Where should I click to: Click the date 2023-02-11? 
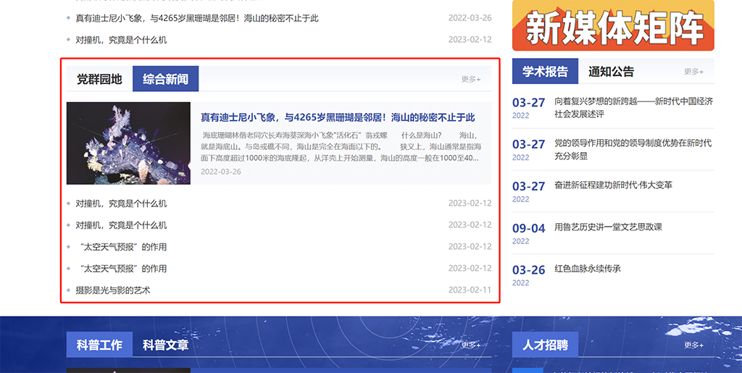pos(470,290)
